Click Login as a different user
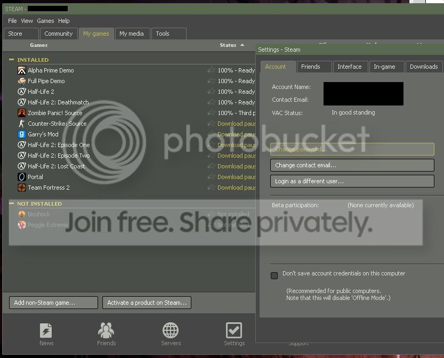 point(352,181)
